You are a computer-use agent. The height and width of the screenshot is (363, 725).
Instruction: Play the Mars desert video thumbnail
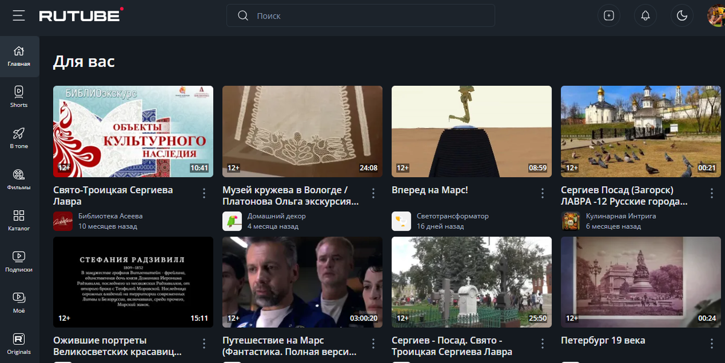click(471, 131)
